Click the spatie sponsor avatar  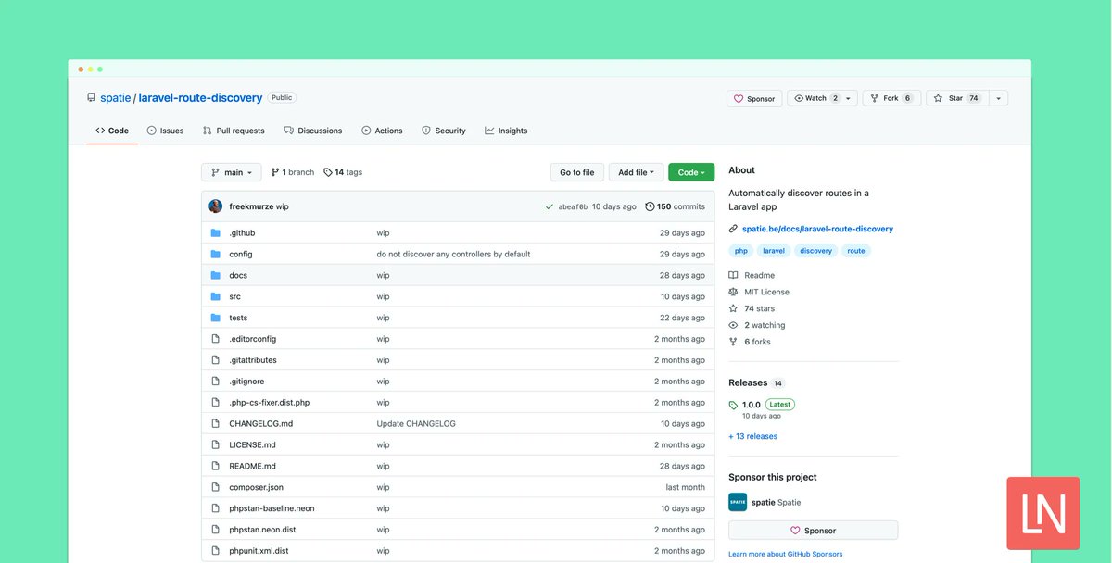[x=738, y=502]
